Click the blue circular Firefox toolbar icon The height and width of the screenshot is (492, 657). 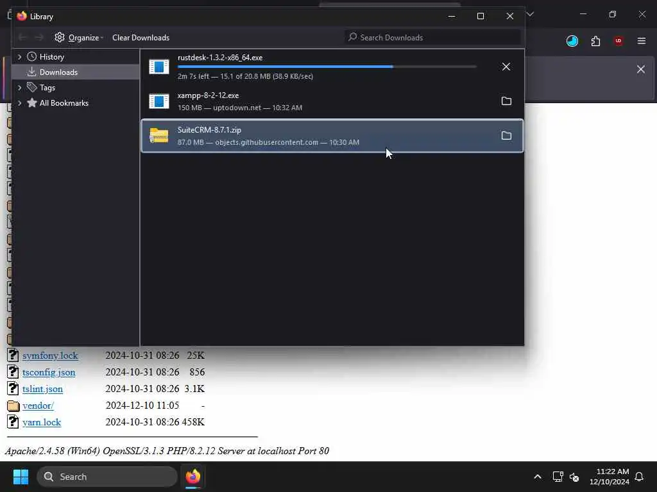pos(572,41)
